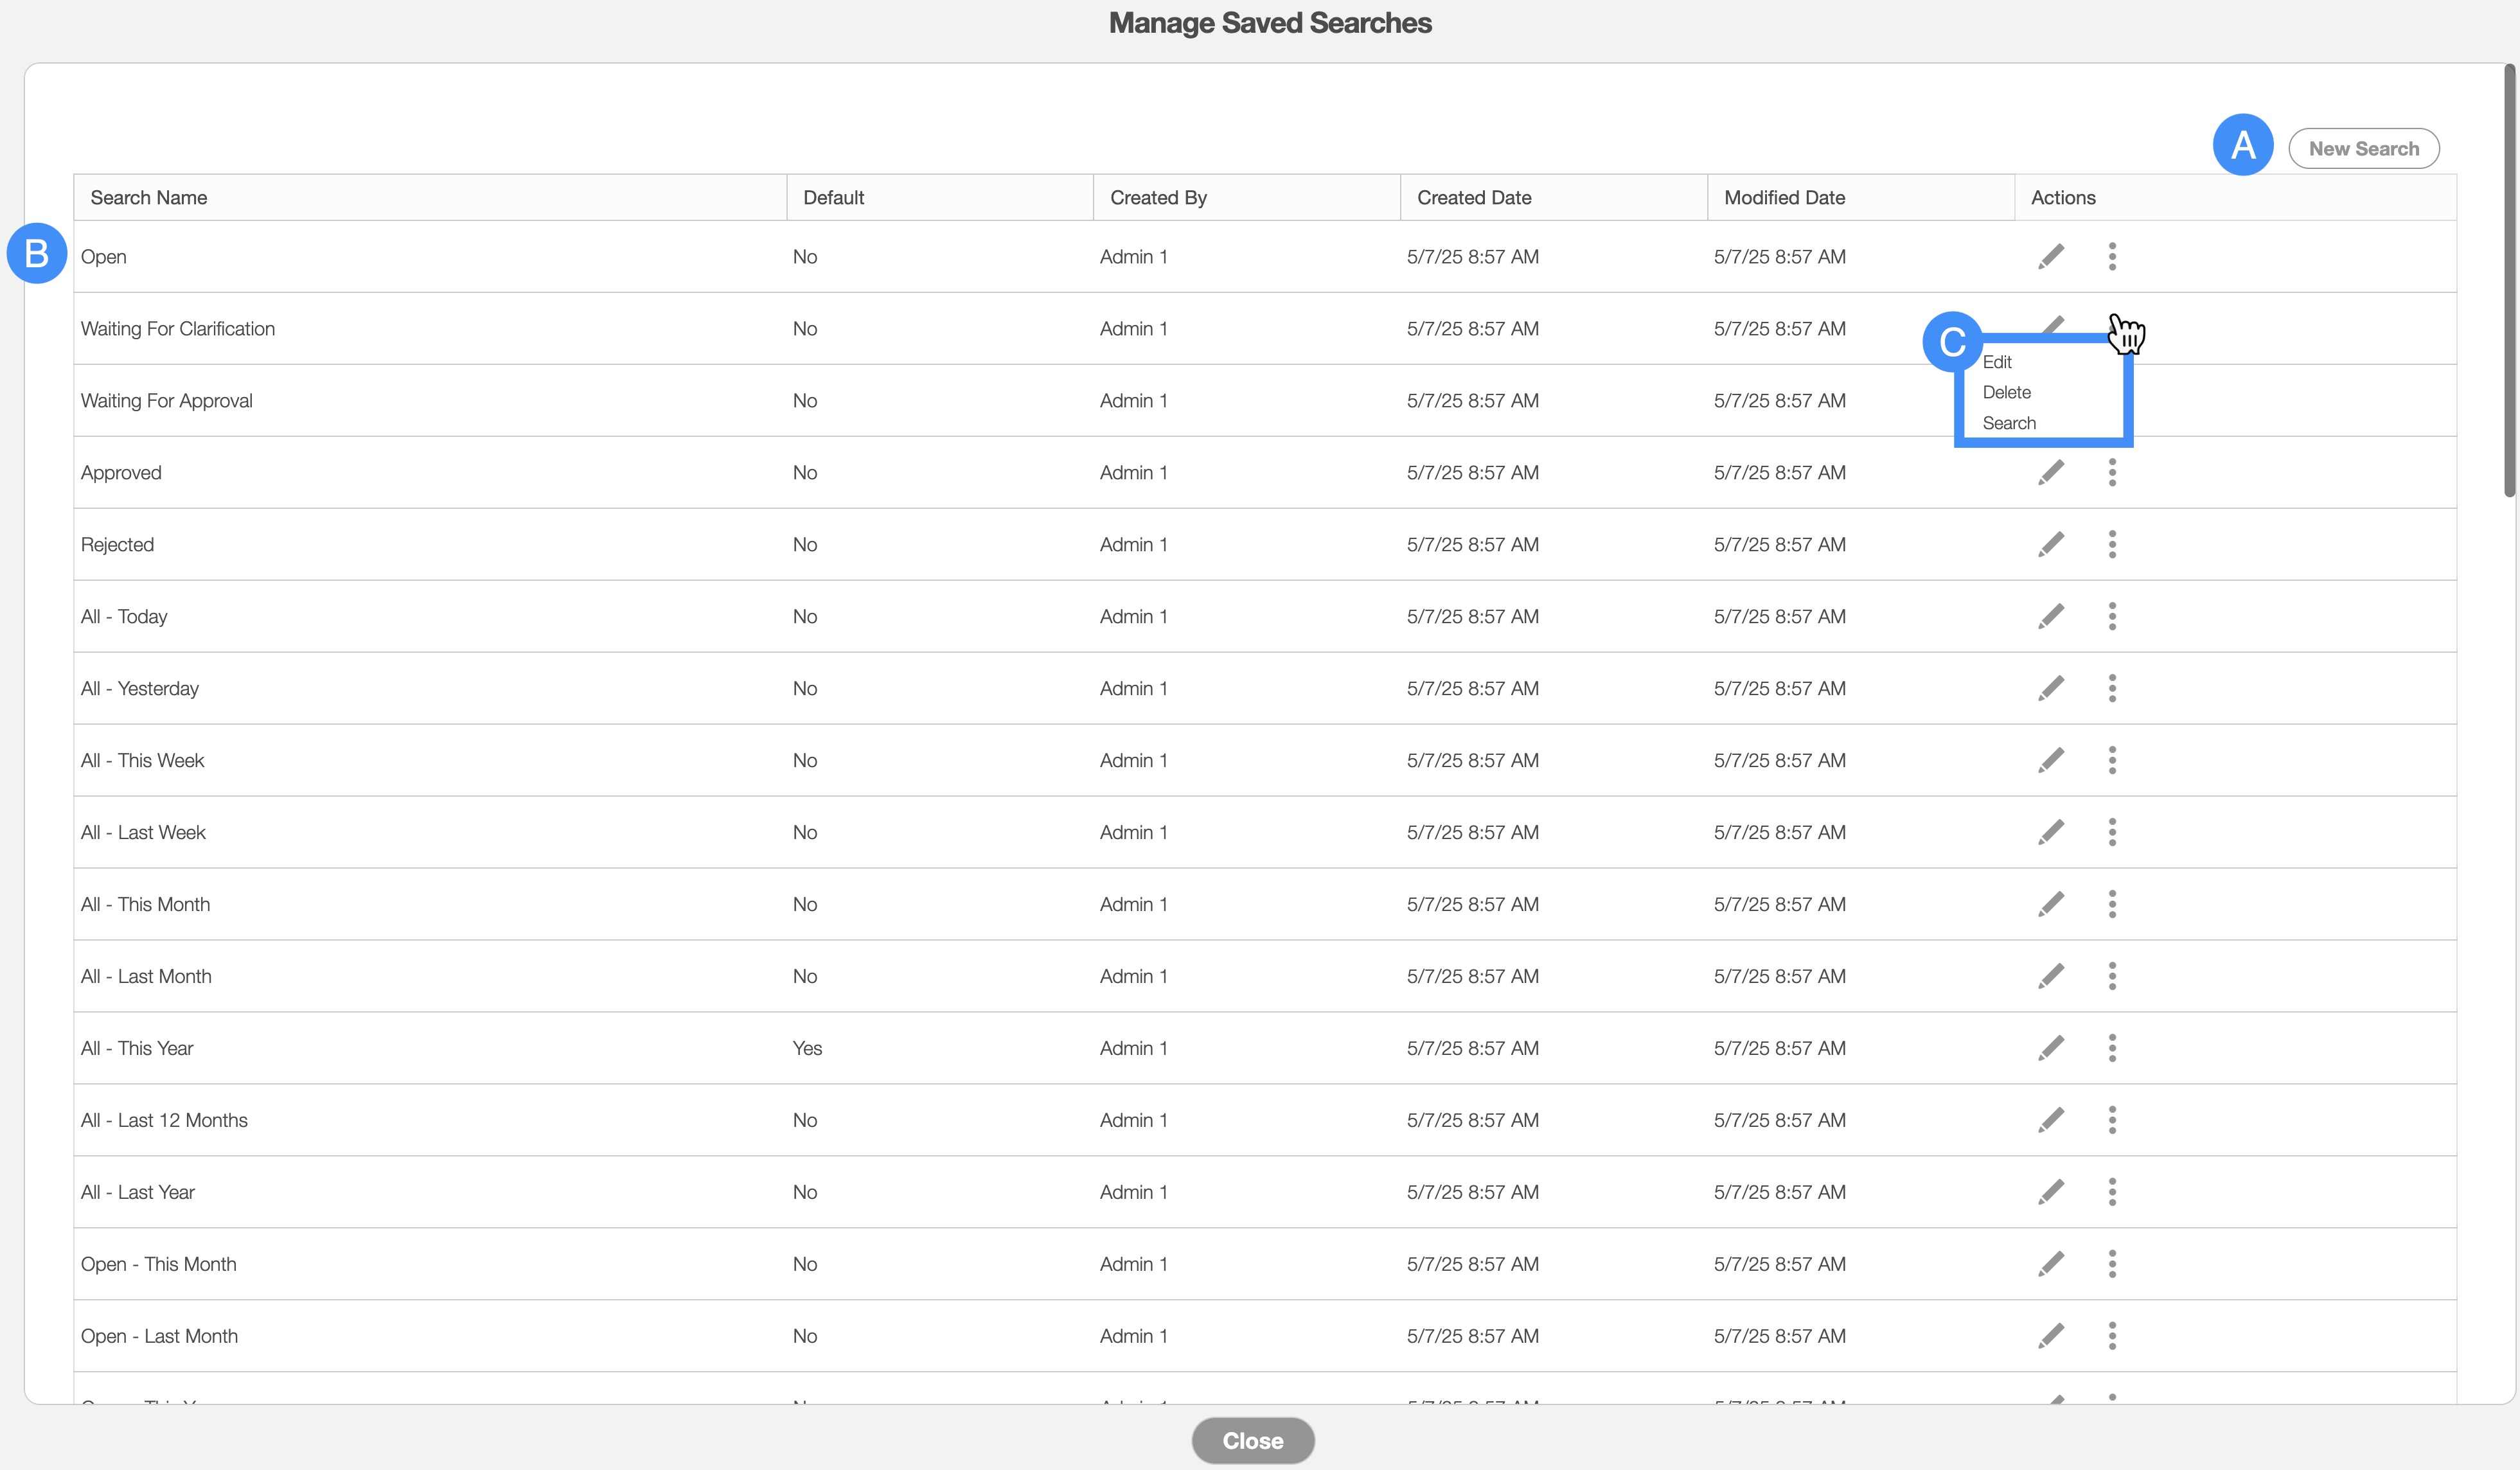2520x1470 pixels.
Task: Expand three-dot menu for Open - This Month
Action: (x=2112, y=1264)
